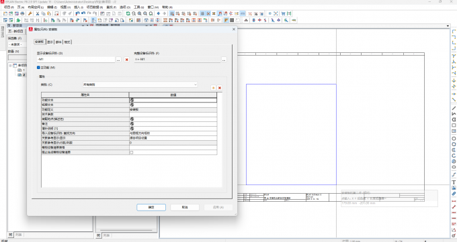
Task: Select the Insert image tool on the right toolbar
Action: (x=454, y=188)
